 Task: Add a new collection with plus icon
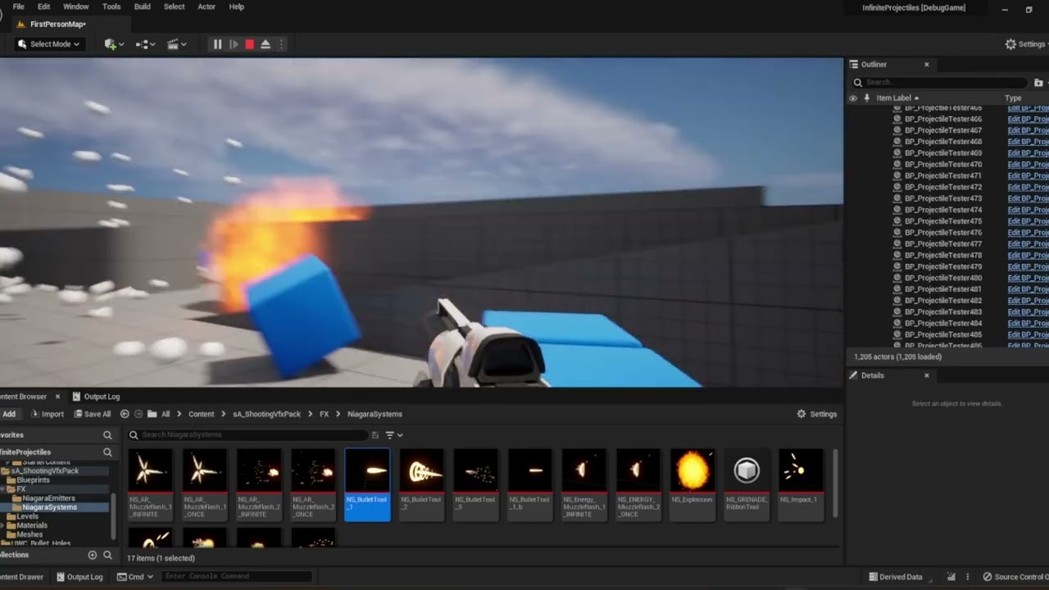pyautogui.click(x=92, y=555)
